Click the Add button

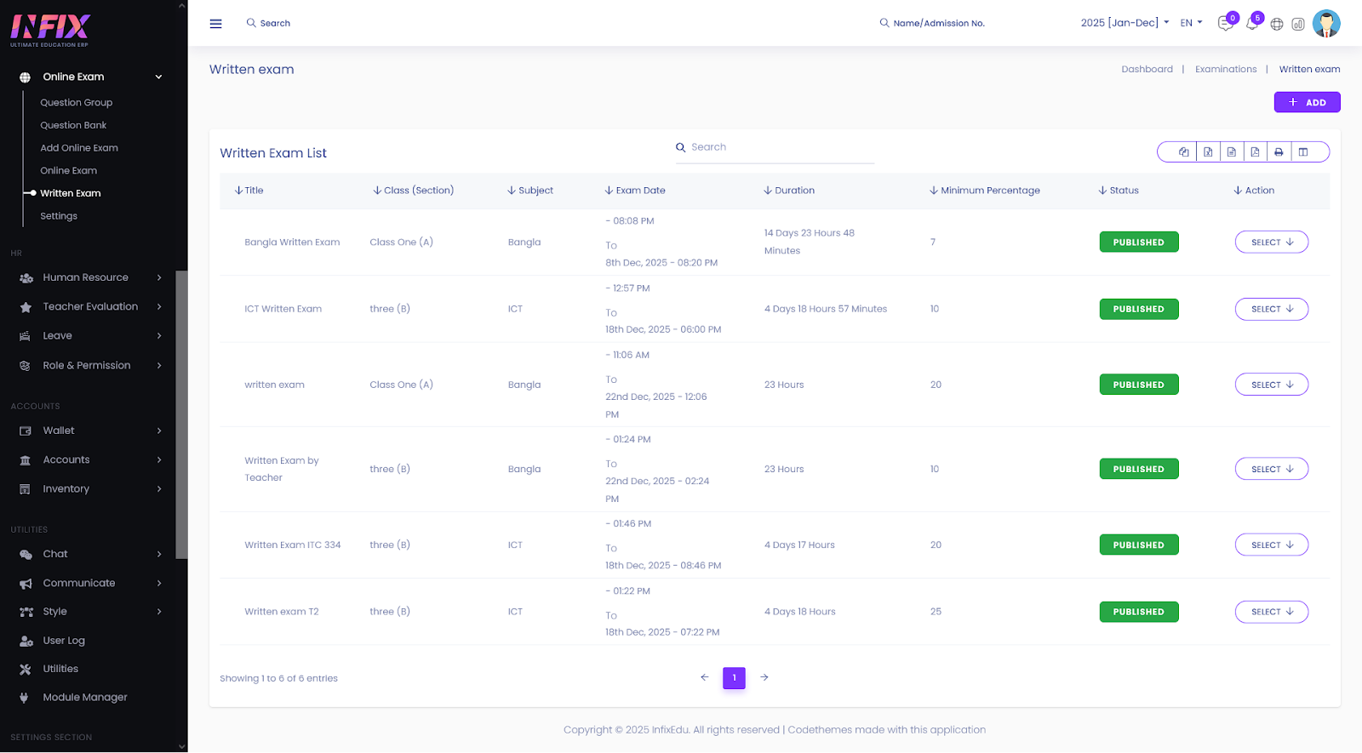click(1307, 102)
